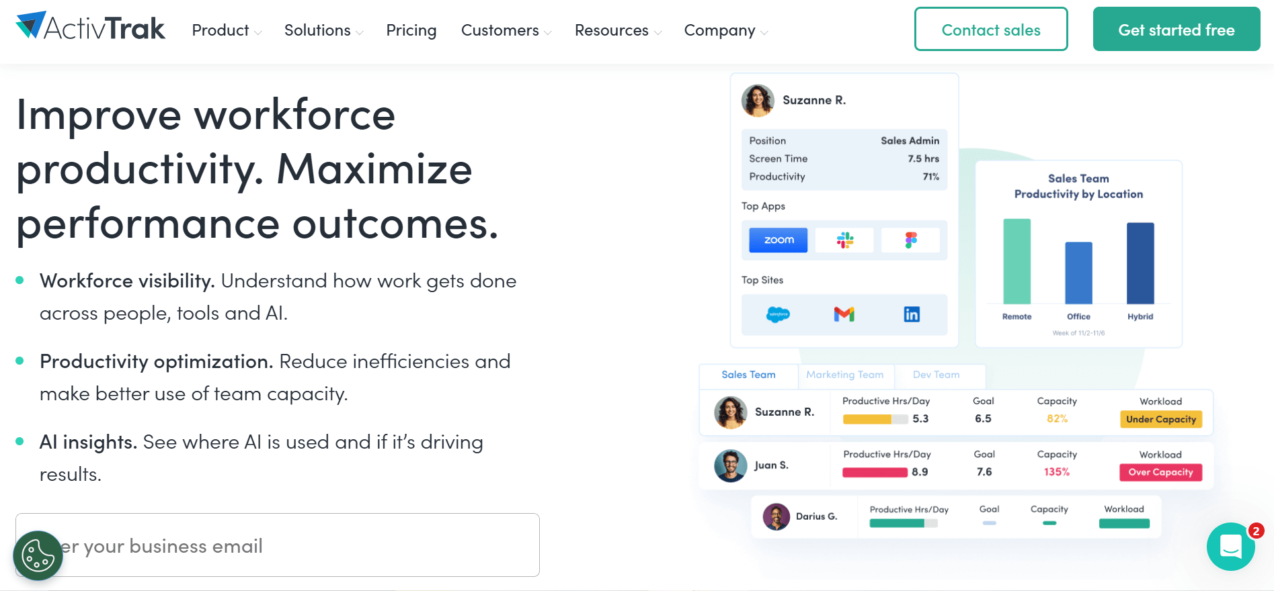Click the Office bar in chart

[1078, 273]
